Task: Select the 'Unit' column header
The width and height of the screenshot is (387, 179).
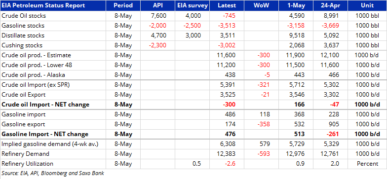Action: tap(367, 6)
